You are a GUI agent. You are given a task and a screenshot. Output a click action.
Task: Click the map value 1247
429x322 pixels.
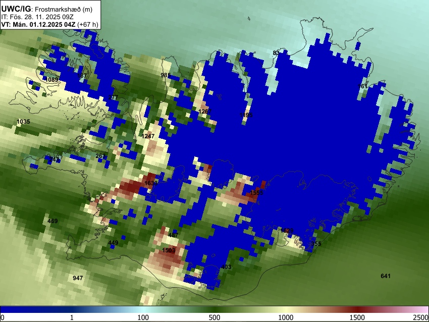click(x=148, y=136)
